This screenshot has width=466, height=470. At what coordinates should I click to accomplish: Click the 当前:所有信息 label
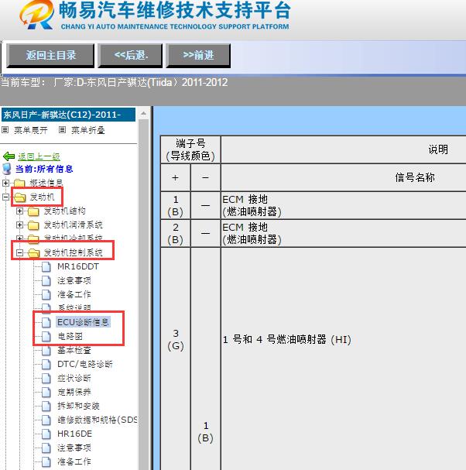(44, 169)
